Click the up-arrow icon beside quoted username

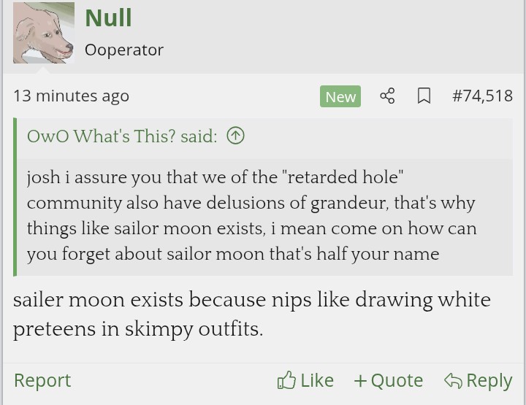click(x=235, y=136)
